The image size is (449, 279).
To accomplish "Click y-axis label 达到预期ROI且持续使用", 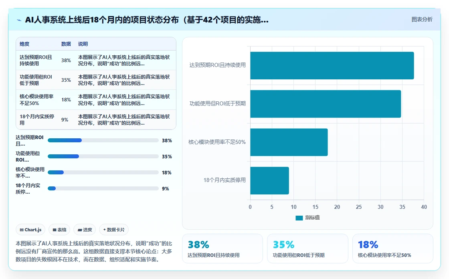I will [218, 65].
